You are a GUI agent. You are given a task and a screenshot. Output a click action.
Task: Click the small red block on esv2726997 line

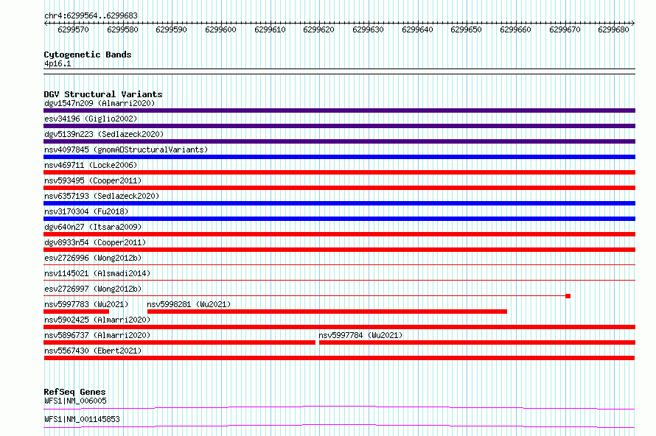tap(568, 296)
